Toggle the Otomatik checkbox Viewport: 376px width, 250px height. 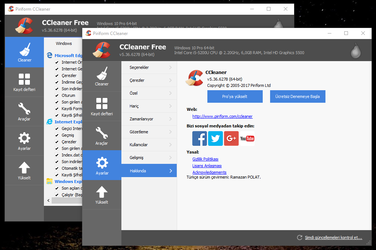[x=57, y=168]
